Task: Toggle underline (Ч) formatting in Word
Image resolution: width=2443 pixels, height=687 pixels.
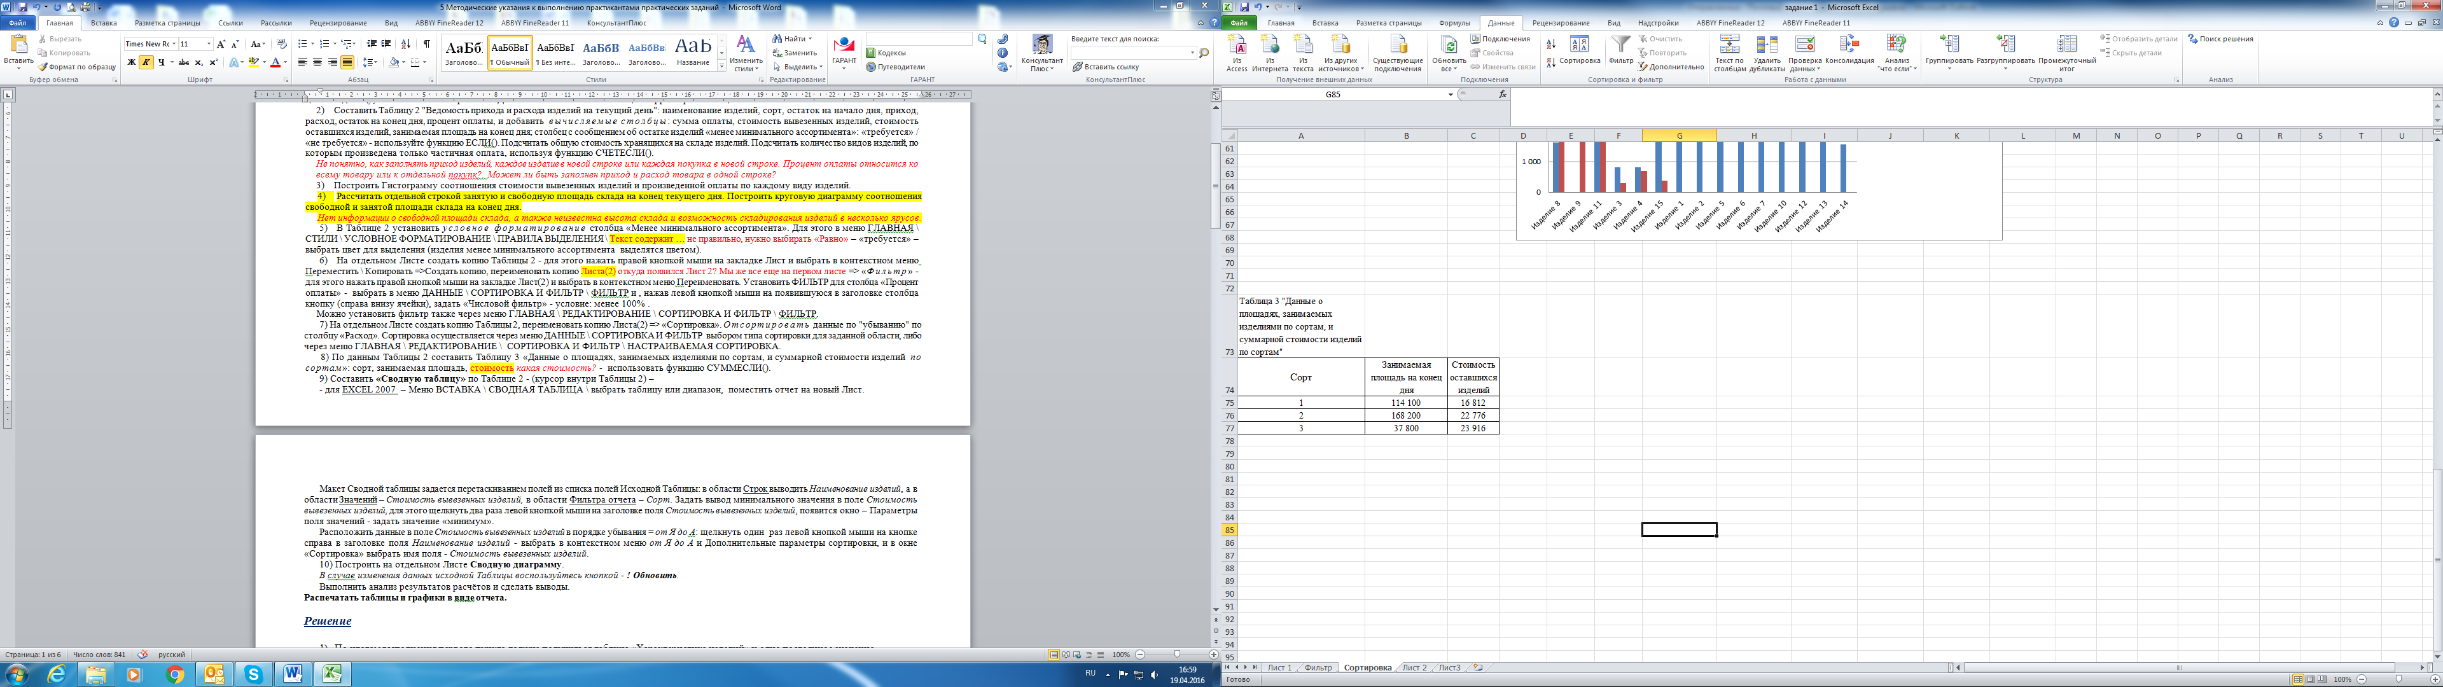Action: (161, 62)
